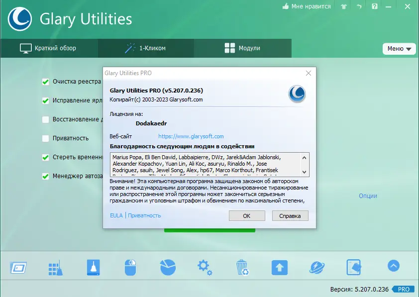Open the glarysoft.com website link
419x297 pixels.
[191, 136]
